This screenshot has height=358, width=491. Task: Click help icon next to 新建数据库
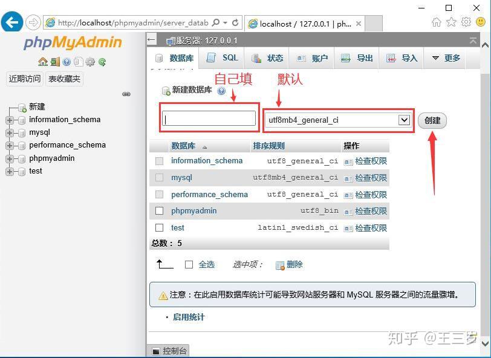[x=221, y=91]
